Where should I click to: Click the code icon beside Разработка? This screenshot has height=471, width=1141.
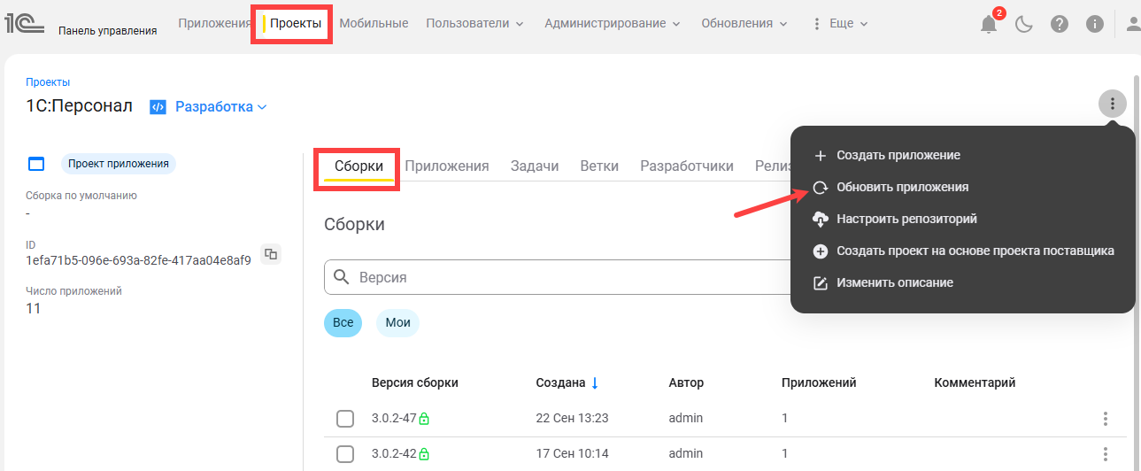(x=158, y=107)
